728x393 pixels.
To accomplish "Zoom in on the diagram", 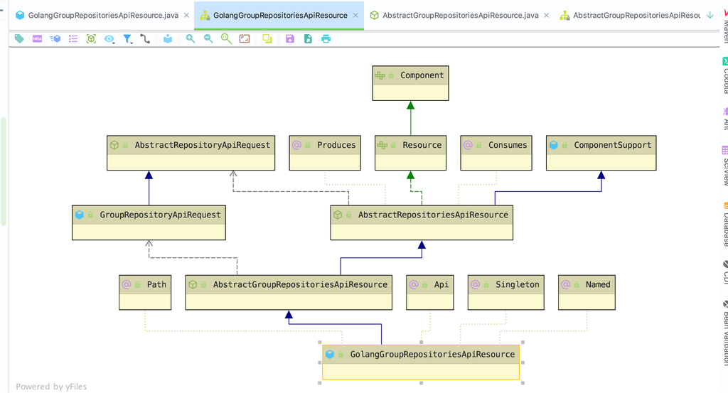I will (x=191, y=39).
